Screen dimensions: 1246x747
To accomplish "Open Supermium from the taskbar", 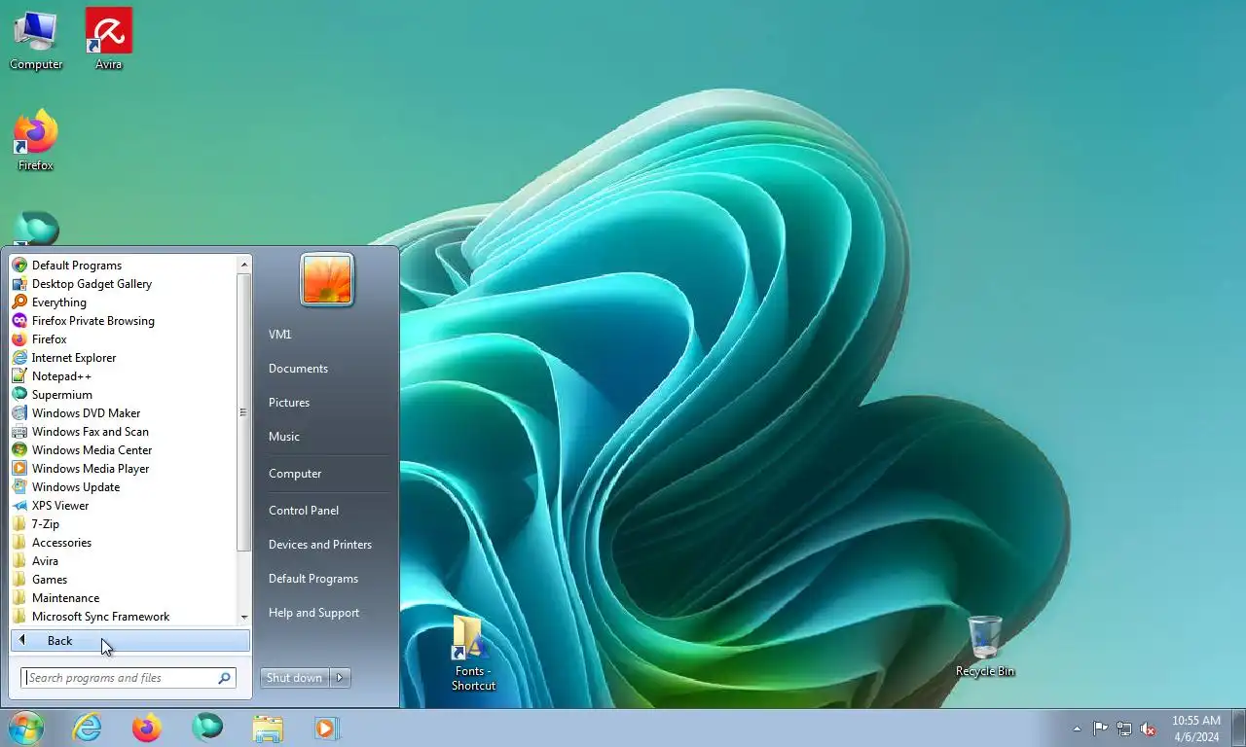I will click(207, 728).
